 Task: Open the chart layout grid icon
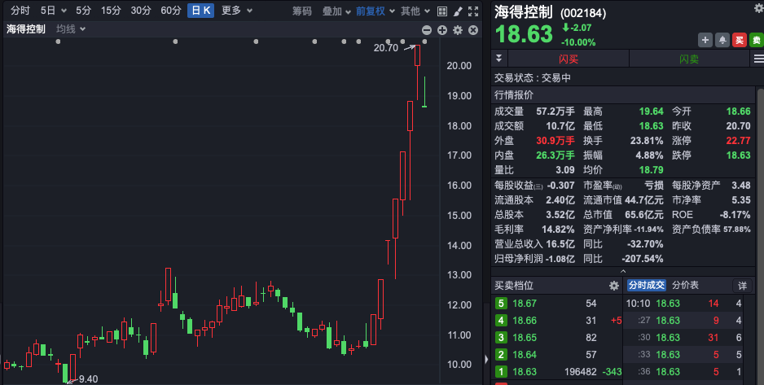[441, 11]
